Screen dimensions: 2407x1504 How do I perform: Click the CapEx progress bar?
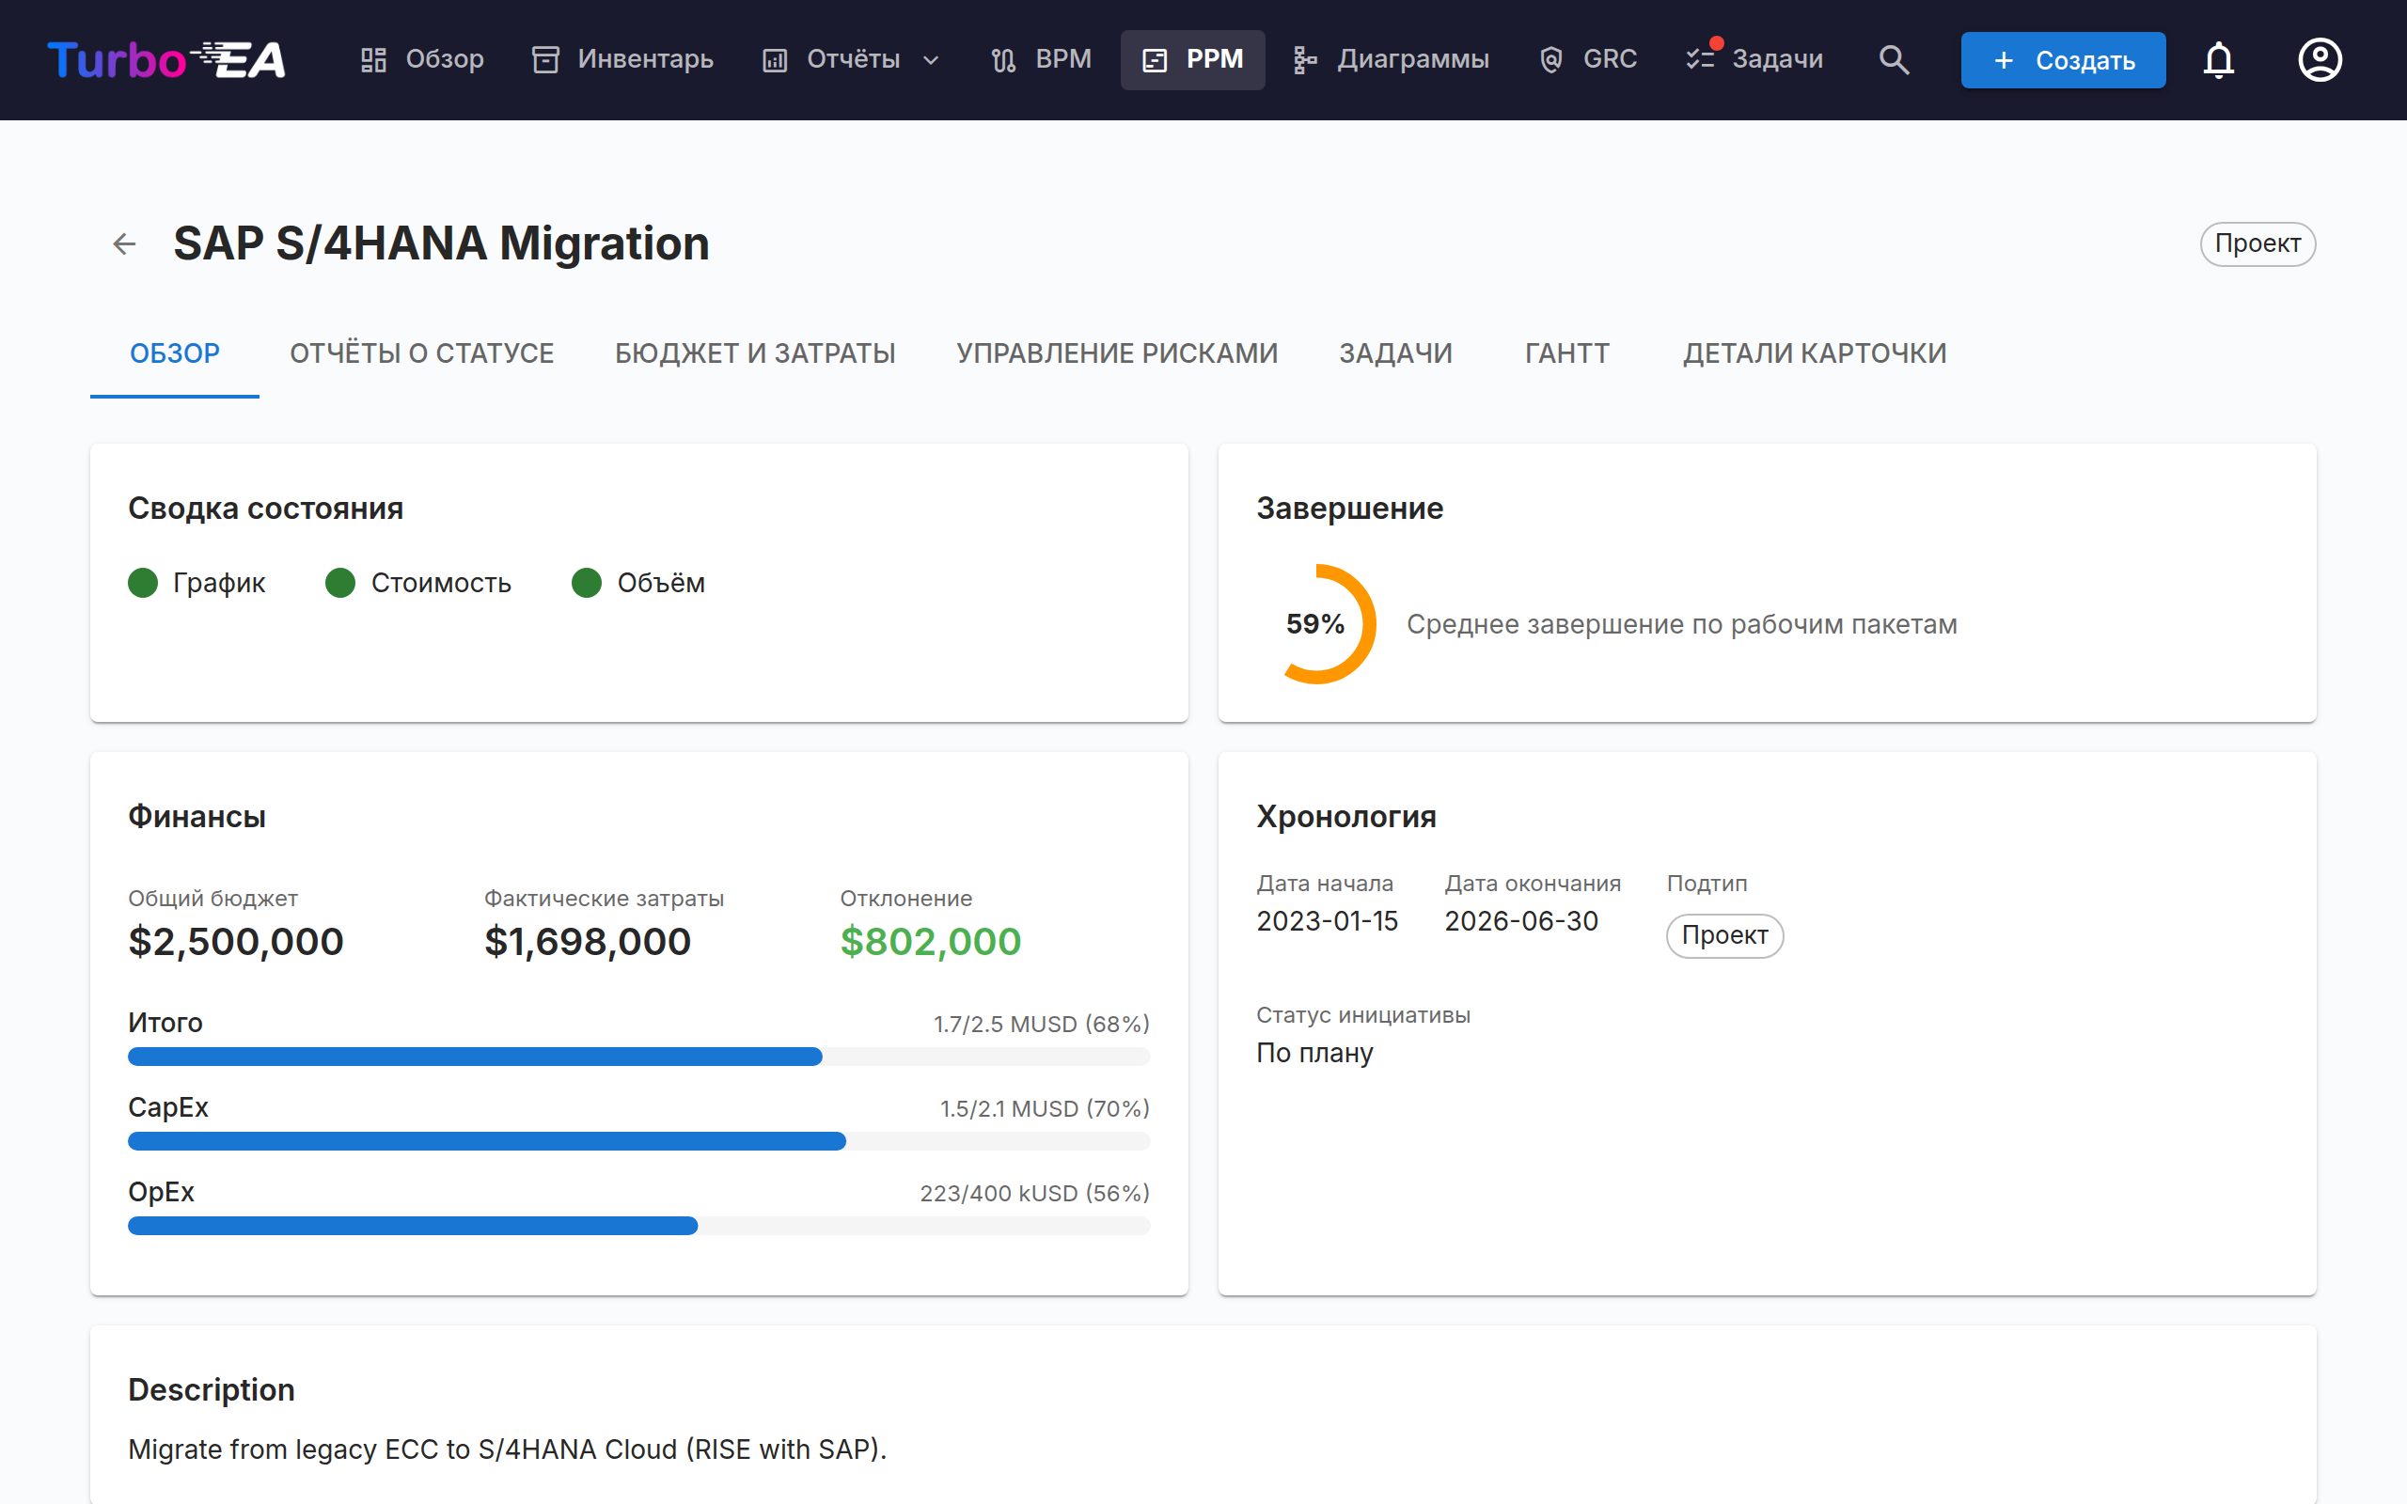click(x=638, y=1141)
